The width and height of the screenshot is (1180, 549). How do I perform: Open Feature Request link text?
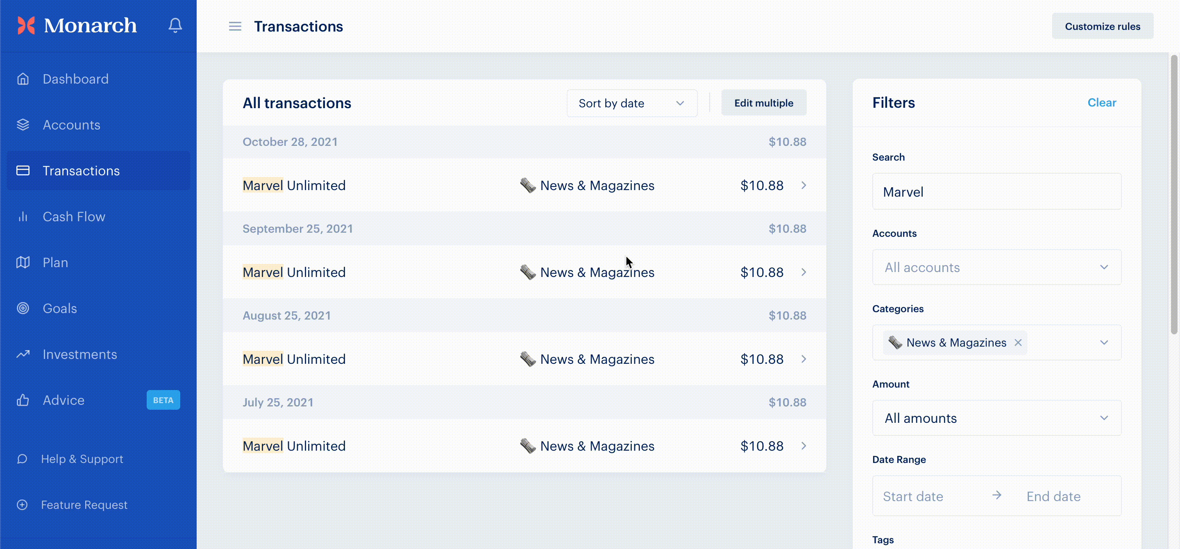click(84, 505)
